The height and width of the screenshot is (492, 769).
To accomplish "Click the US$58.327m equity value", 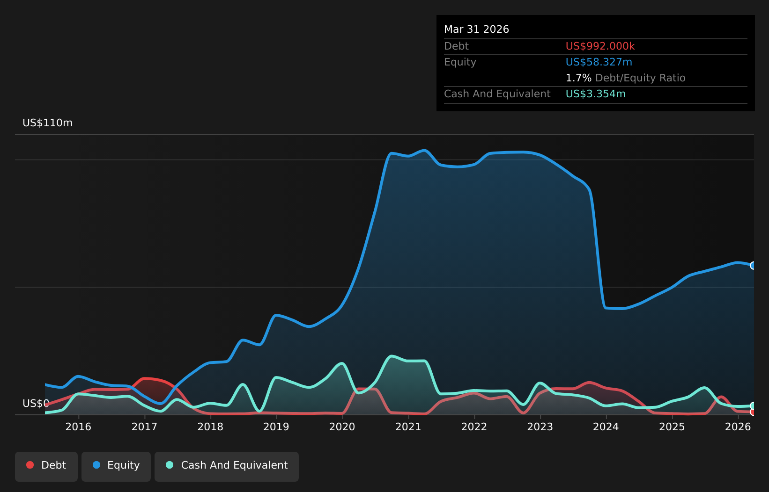I will tap(599, 62).
